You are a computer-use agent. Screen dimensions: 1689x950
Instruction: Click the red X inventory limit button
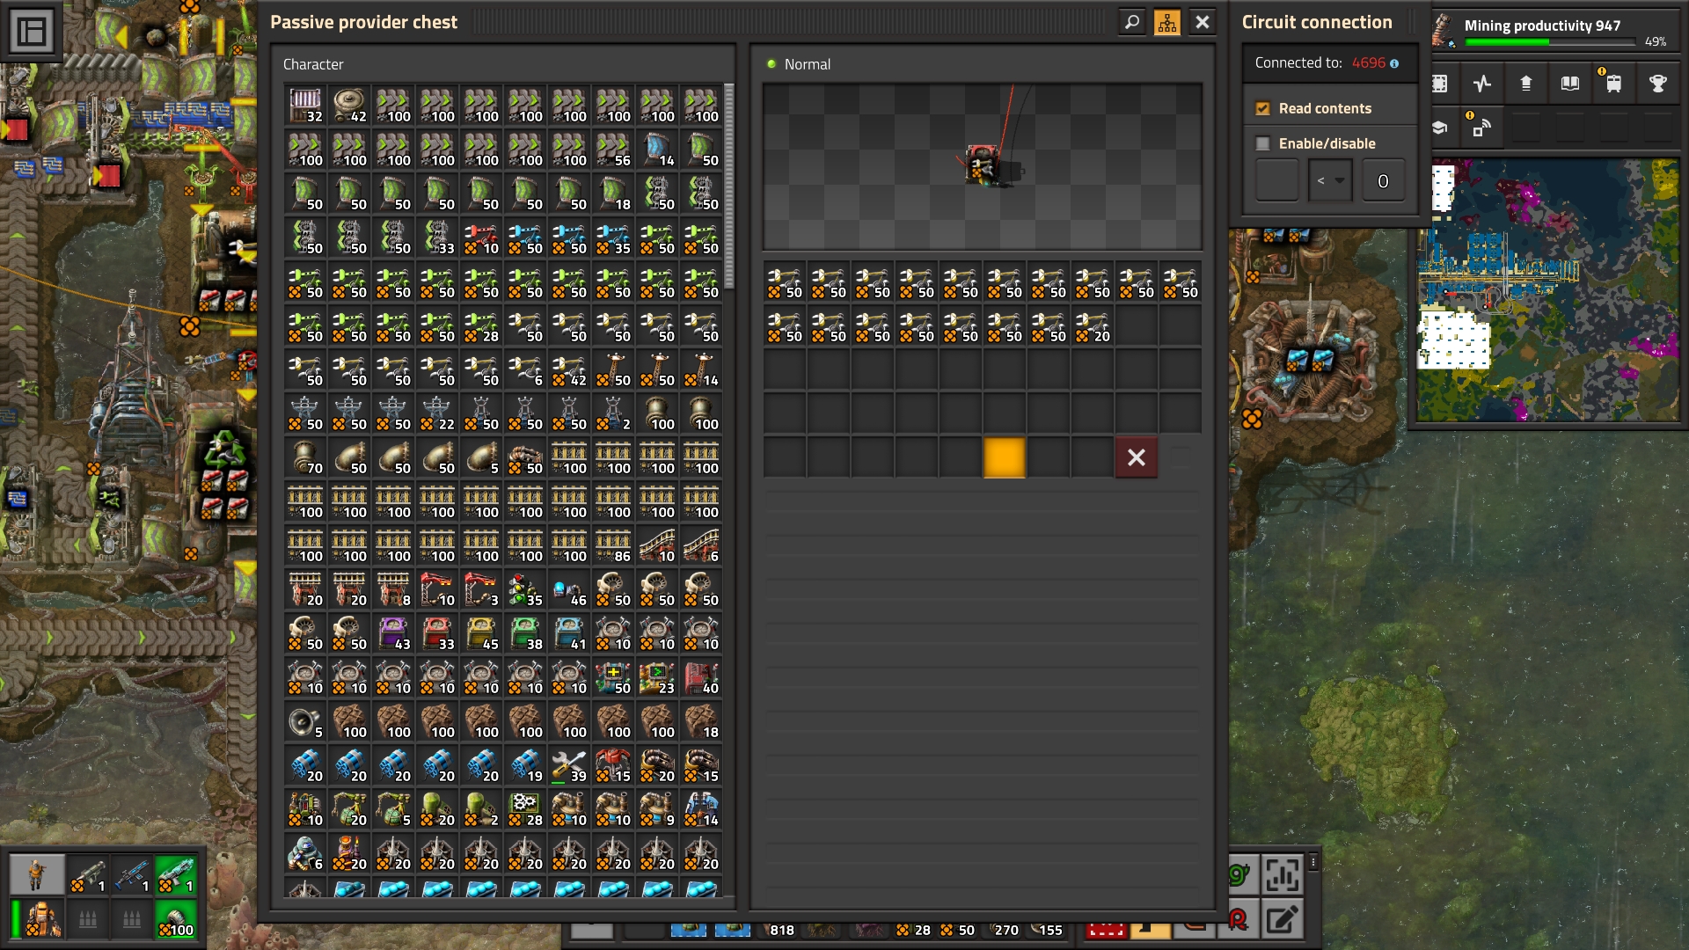click(x=1137, y=457)
